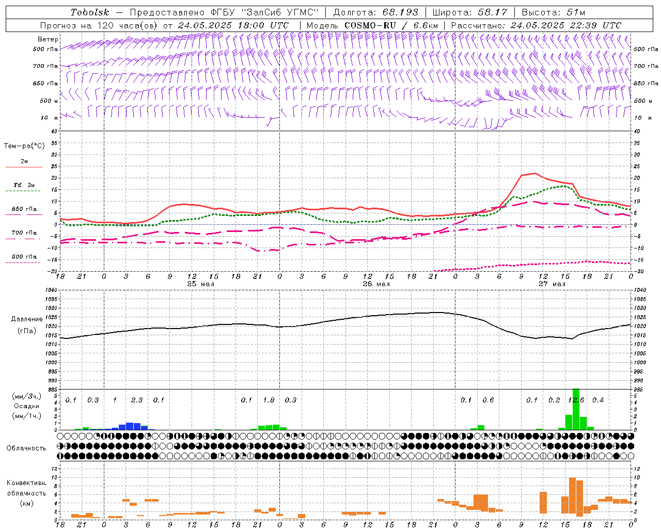The width and height of the screenshot is (661, 529).
Task: Click the "25 мая" date label
Action: (x=200, y=284)
